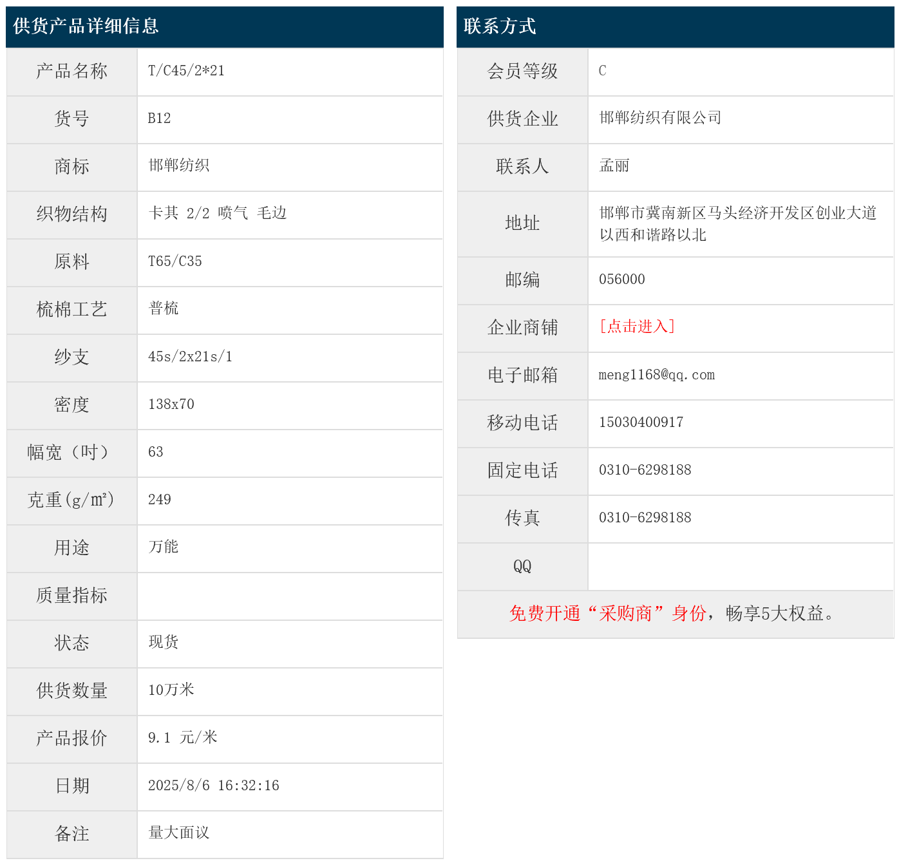Select the mobile number 15030400917

(x=641, y=422)
